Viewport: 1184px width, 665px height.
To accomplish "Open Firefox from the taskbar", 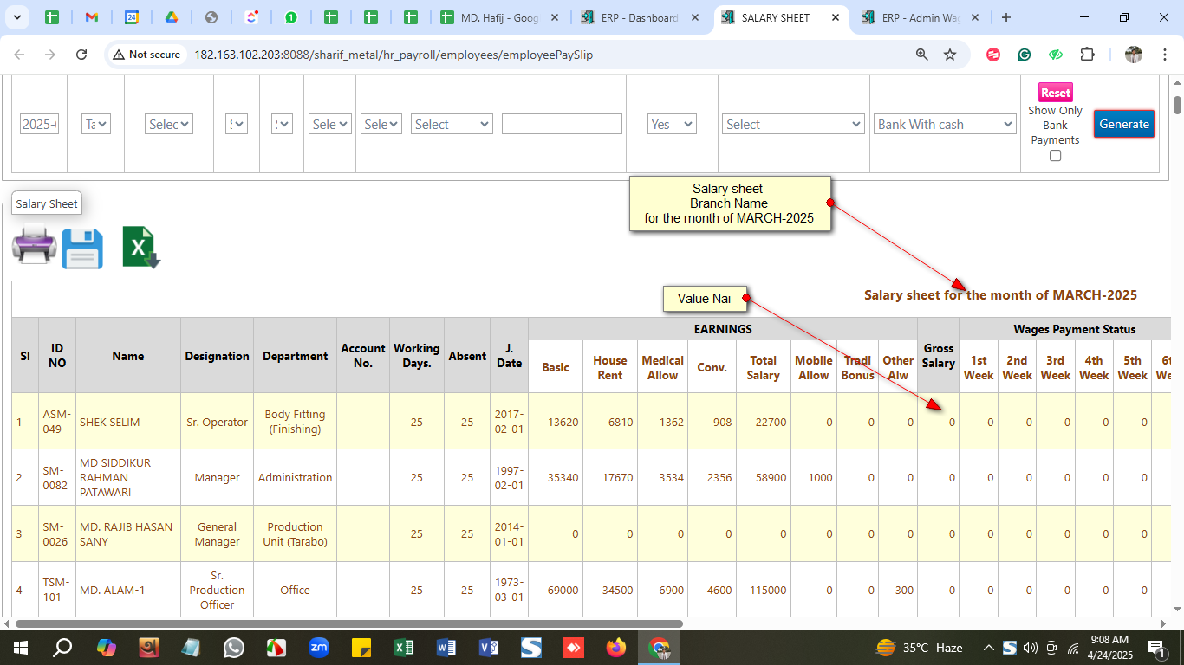I will tap(616, 648).
